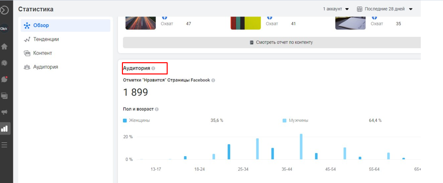443x183 pixels.
Task: Click the Охват value 47
Action: pyautogui.click(x=189, y=24)
